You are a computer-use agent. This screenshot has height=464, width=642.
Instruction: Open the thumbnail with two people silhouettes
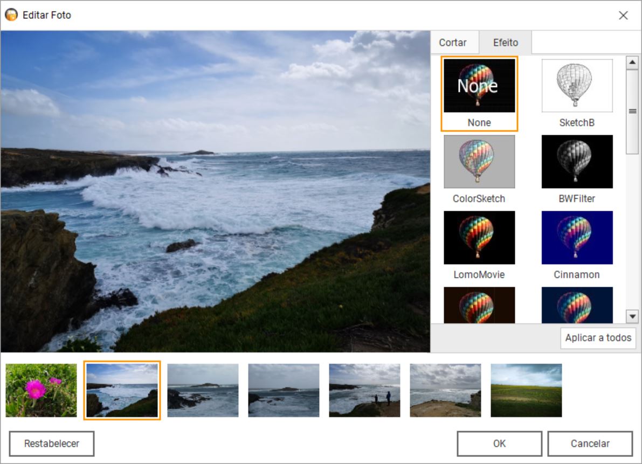[364, 390]
